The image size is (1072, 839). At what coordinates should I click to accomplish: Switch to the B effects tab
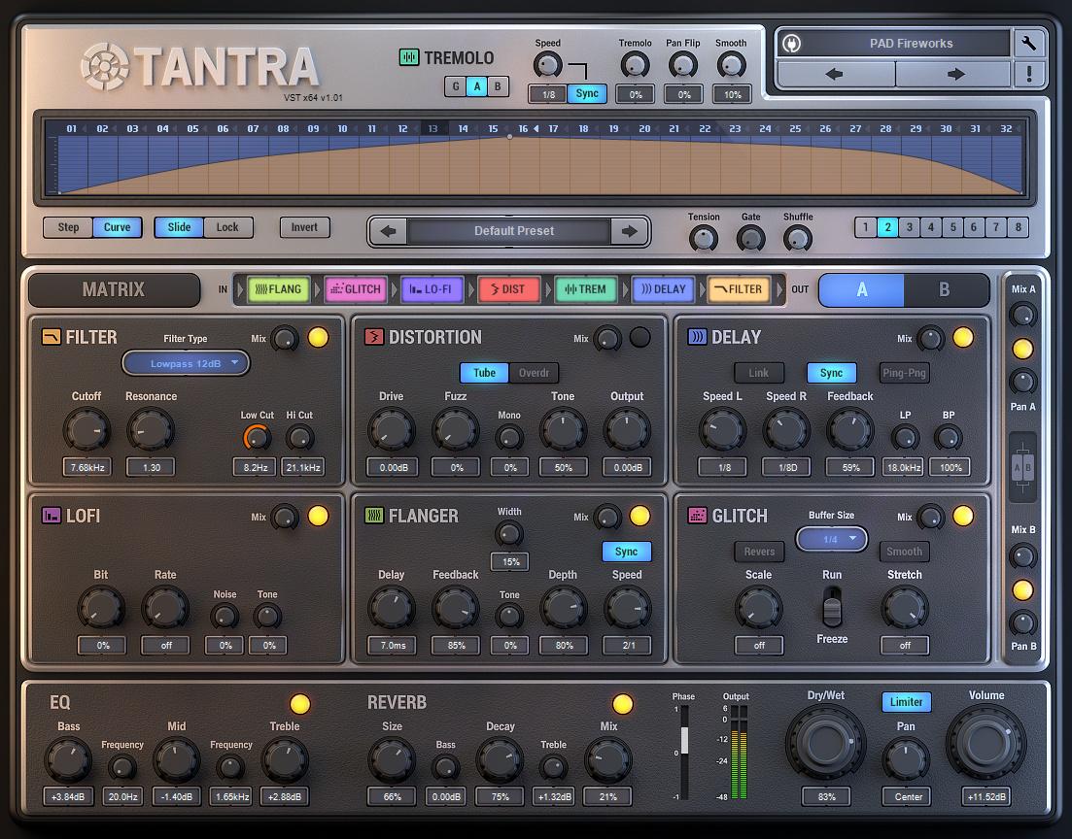pos(945,289)
